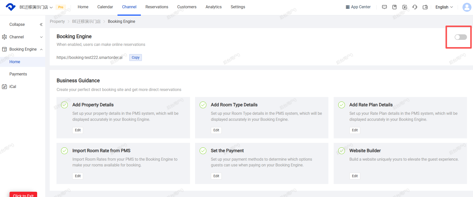Click the iCal calendar sidebar icon
Viewport: 473px width, 197px height.
coord(5,87)
